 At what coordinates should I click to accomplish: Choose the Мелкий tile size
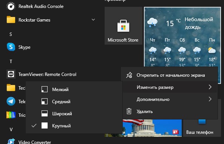(74, 89)
